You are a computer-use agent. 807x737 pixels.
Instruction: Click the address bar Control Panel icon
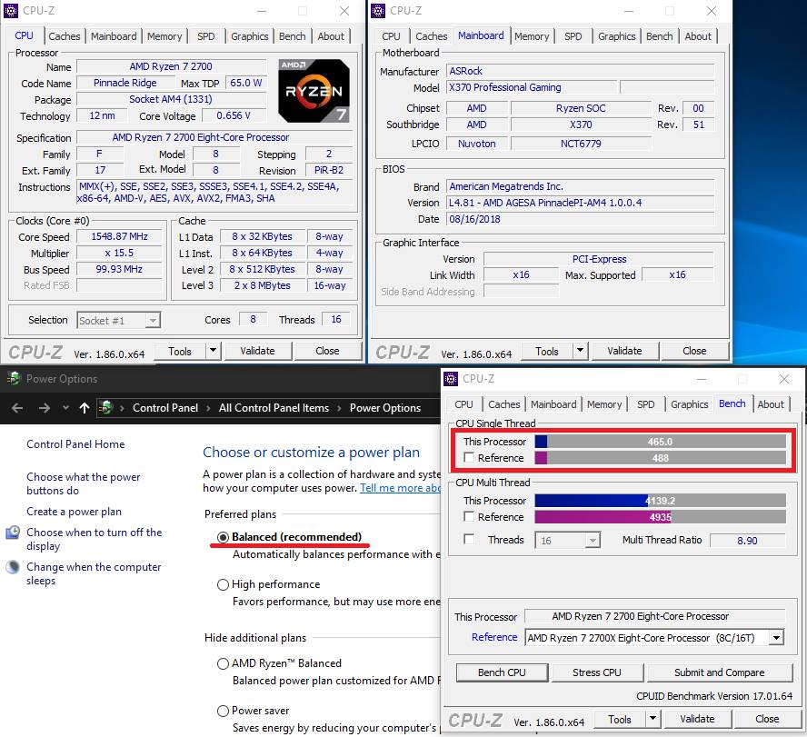[x=106, y=408]
